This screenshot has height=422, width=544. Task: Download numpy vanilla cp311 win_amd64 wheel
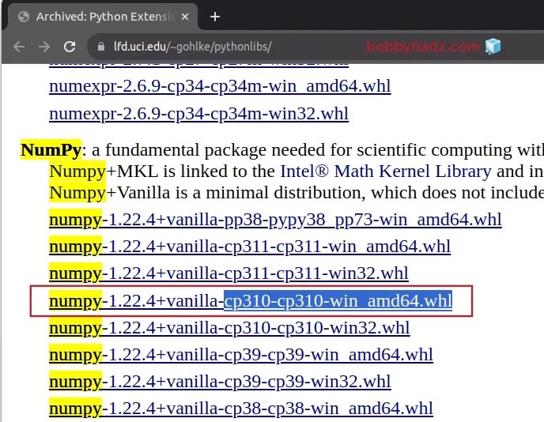click(x=250, y=247)
